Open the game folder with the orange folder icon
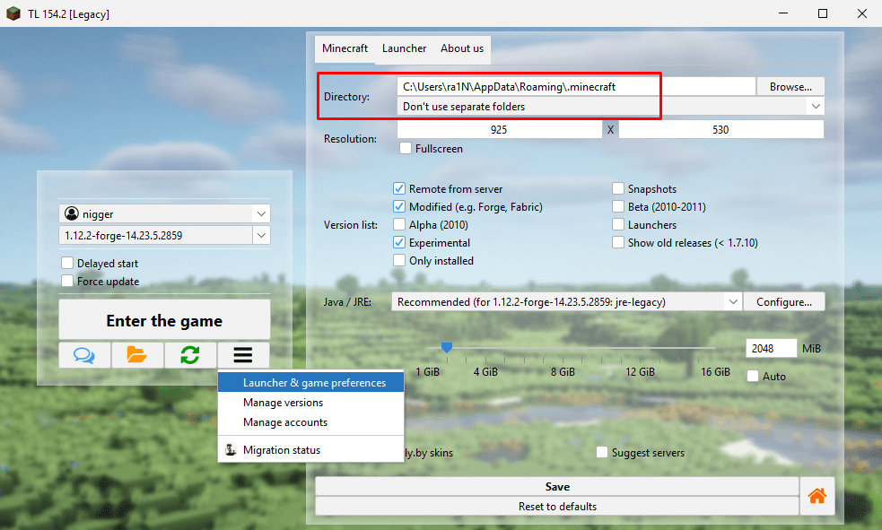This screenshot has width=882, height=530. tap(136, 355)
